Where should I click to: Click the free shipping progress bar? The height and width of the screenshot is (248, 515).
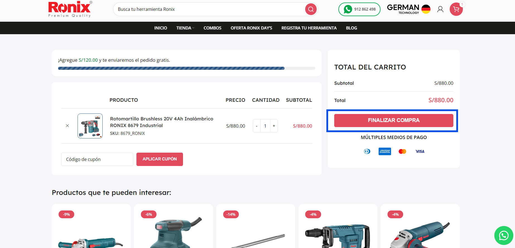187,68
